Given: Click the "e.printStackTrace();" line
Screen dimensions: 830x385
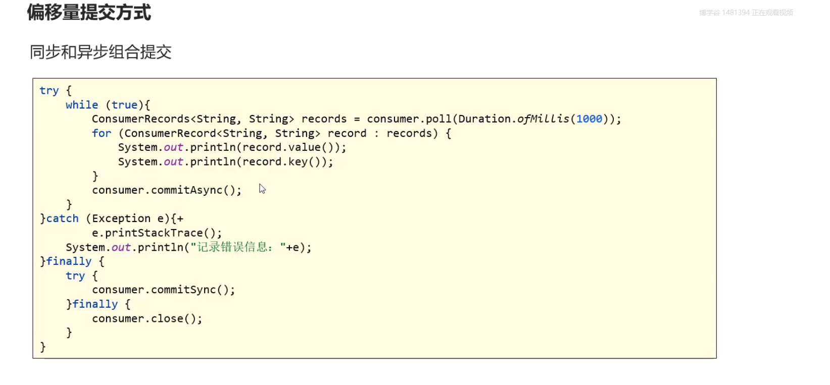Looking at the screenshot, I should (157, 233).
